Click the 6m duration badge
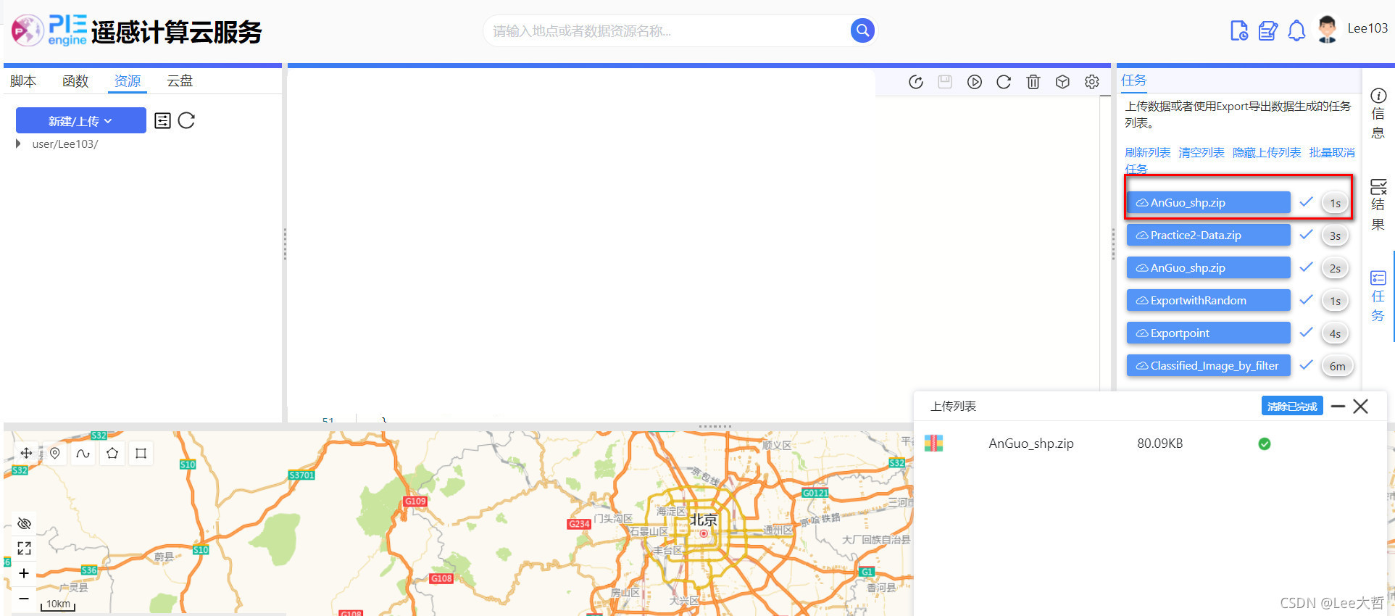 point(1337,366)
